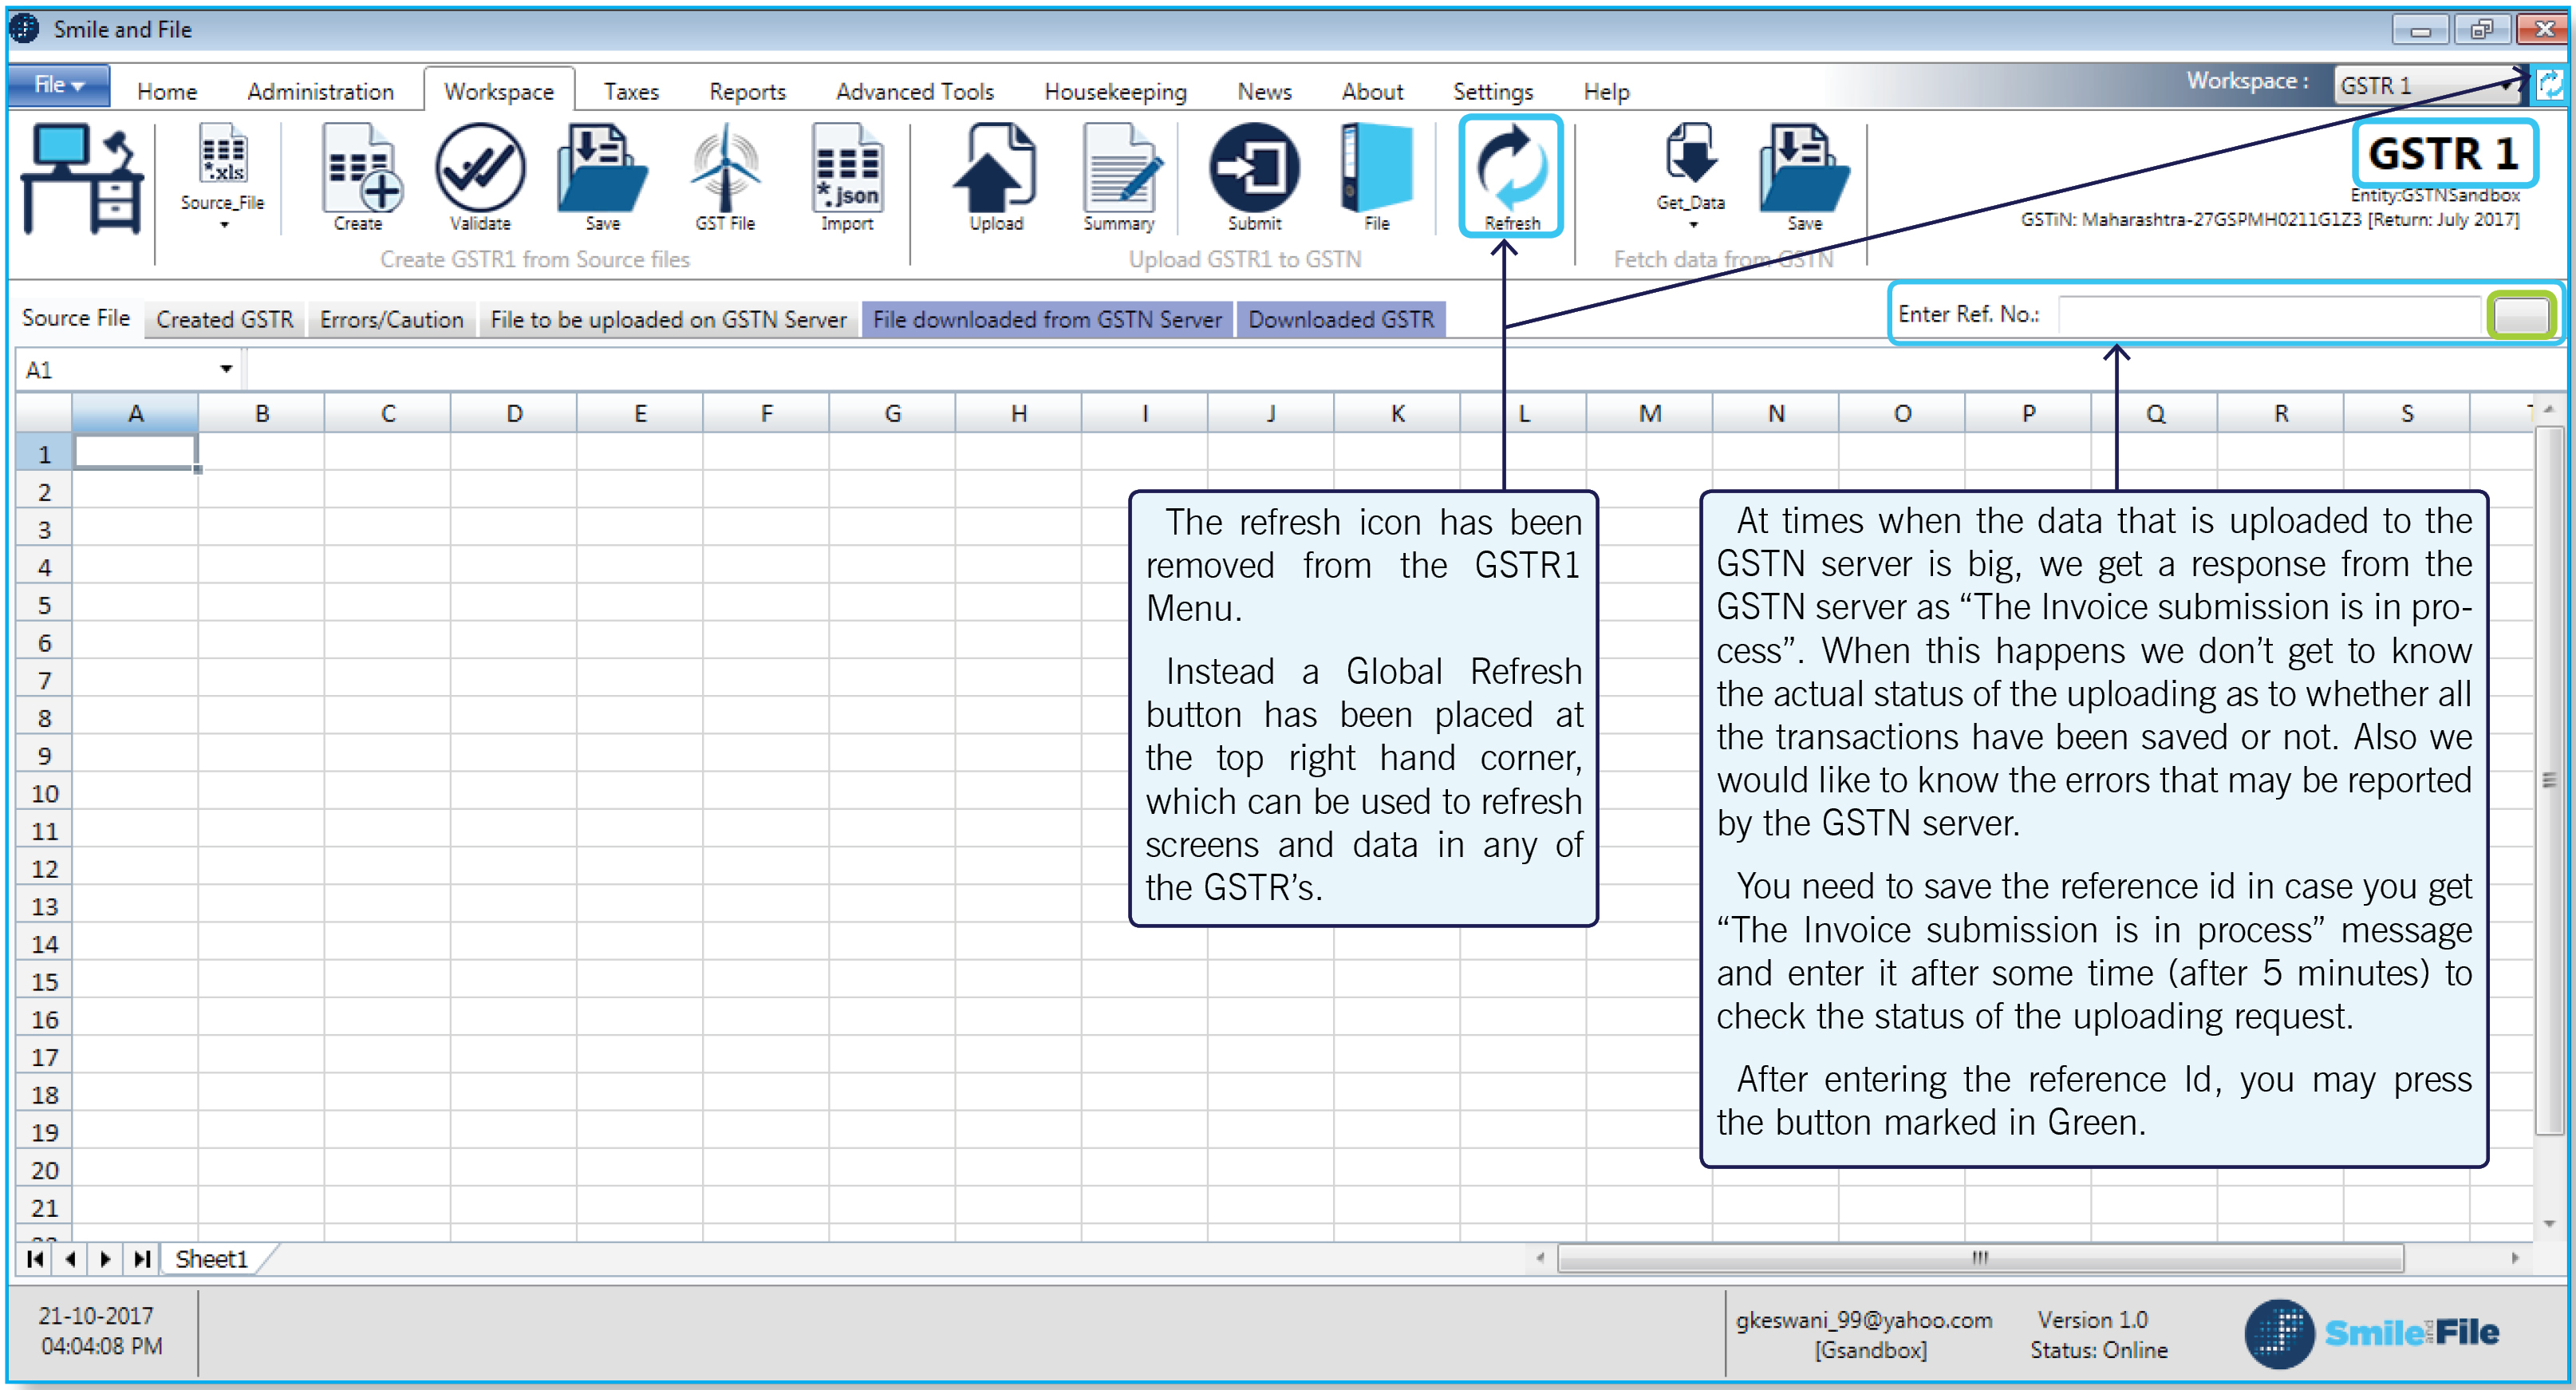Image resolution: width=2576 pixels, height=1390 pixels.
Task: Open the blue File menu button
Action: click(58, 86)
